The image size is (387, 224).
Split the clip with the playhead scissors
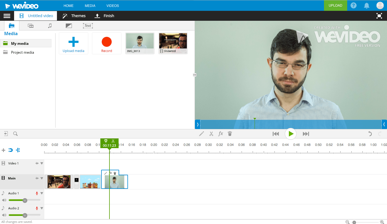click(x=113, y=141)
